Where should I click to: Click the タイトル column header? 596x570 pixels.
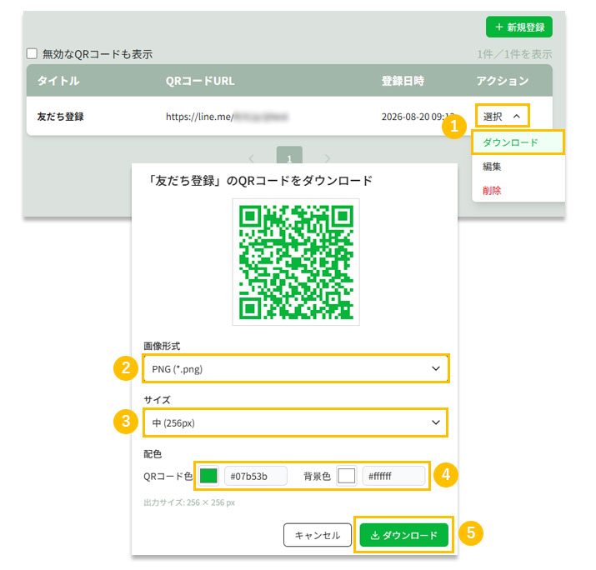point(58,81)
